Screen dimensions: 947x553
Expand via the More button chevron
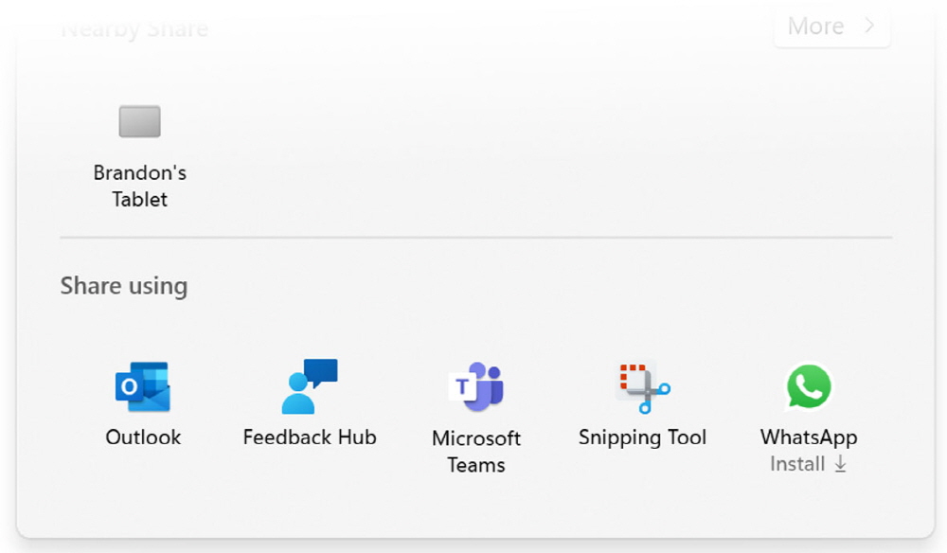coord(868,27)
